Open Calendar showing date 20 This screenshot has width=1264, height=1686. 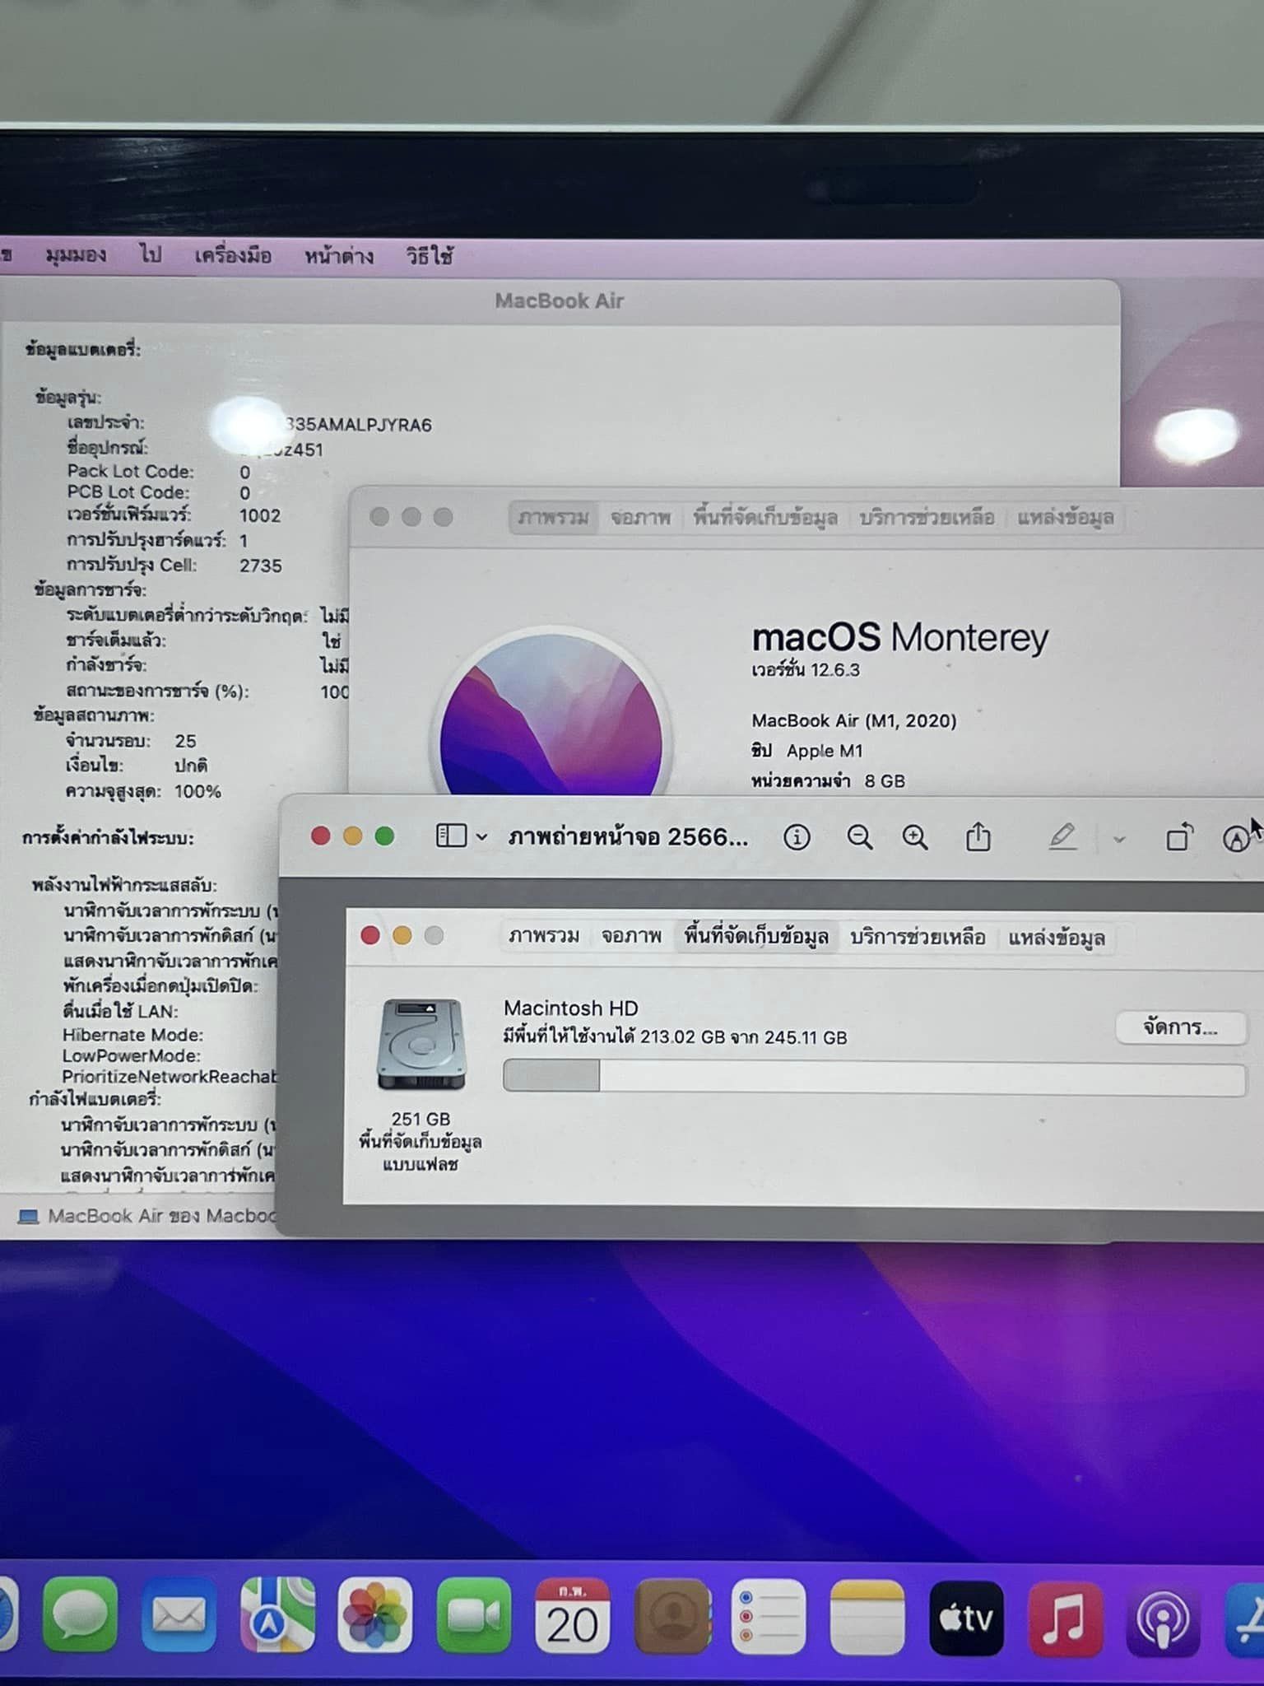tap(572, 1615)
